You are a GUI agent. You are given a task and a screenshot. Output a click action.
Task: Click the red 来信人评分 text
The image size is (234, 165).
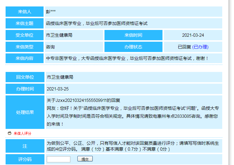click(22, 133)
